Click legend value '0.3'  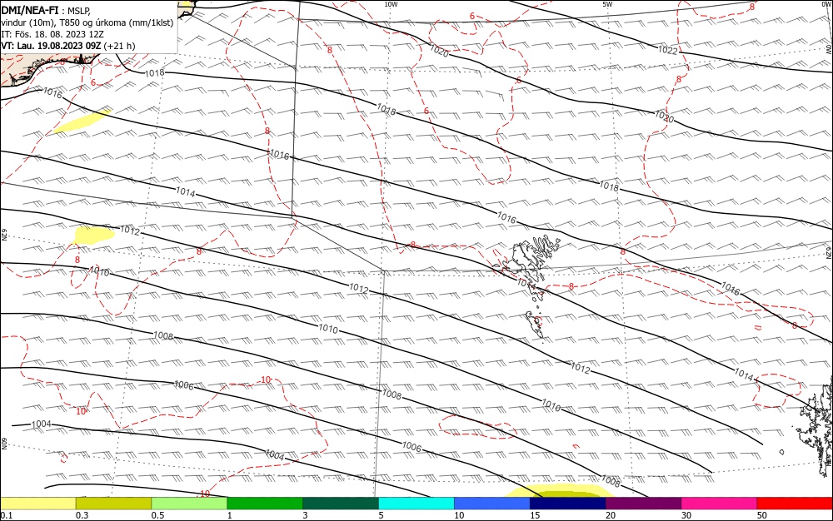(82, 515)
